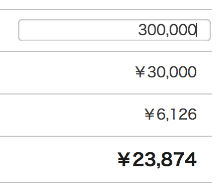Click the blank row area left of ¥23,874
The image size is (224, 195).
pos(58,159)
